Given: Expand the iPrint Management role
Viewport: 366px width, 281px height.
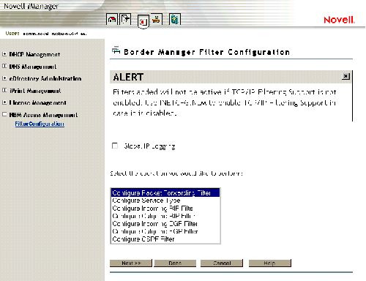Looking at the screenshot, I should click(x=4, y=91).
